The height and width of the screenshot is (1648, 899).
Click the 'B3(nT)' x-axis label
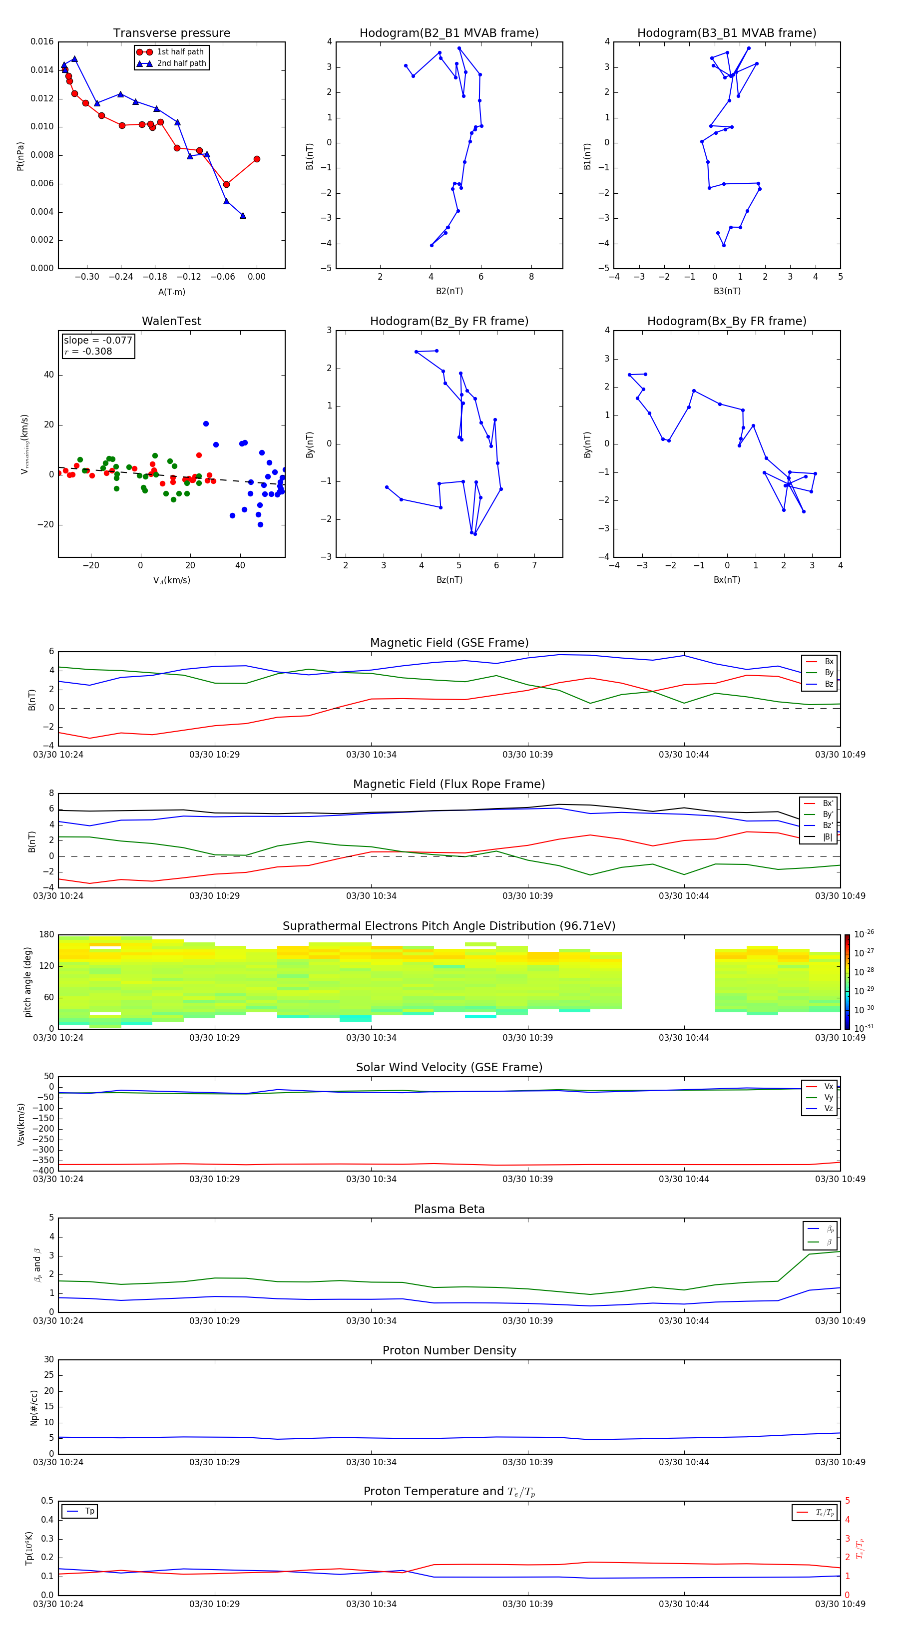coord(727,291)
